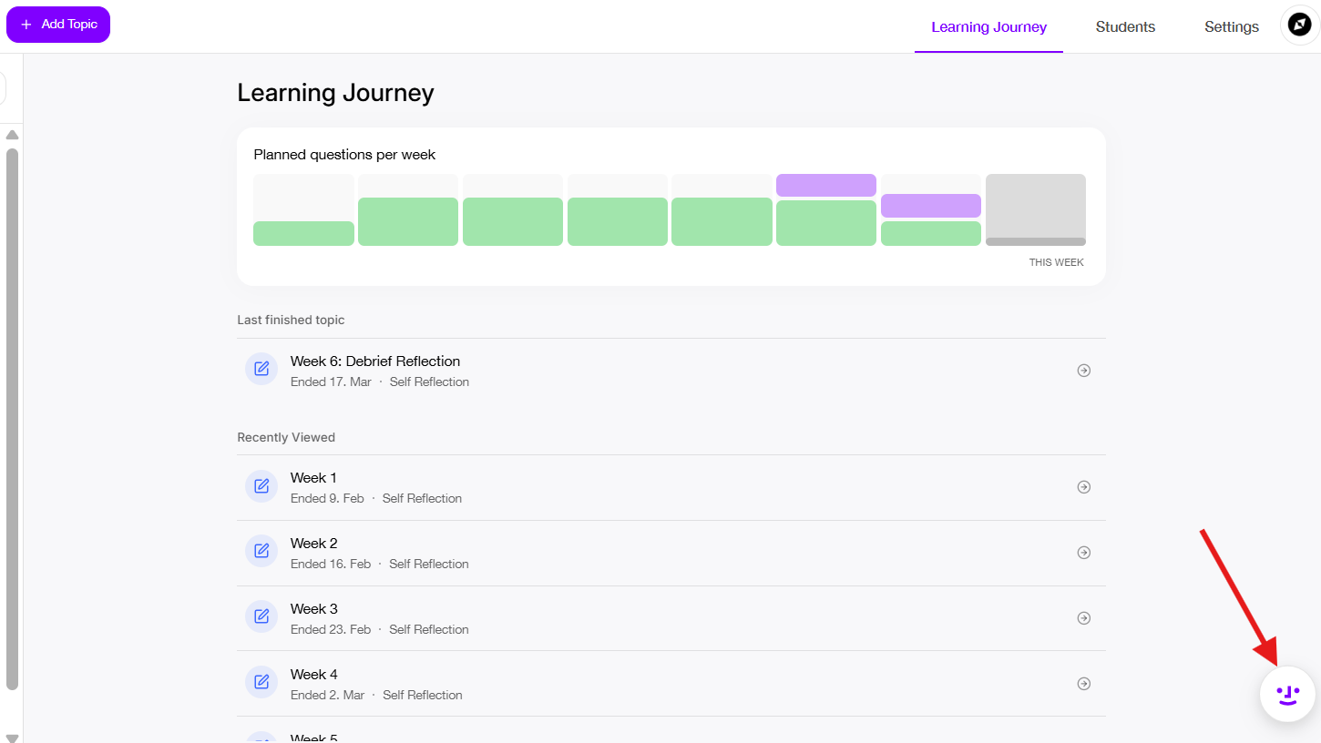1321x743 pixels.
Task: Click the 'Ended 23. Feb' date text
Action: click(x=331, y=630)
